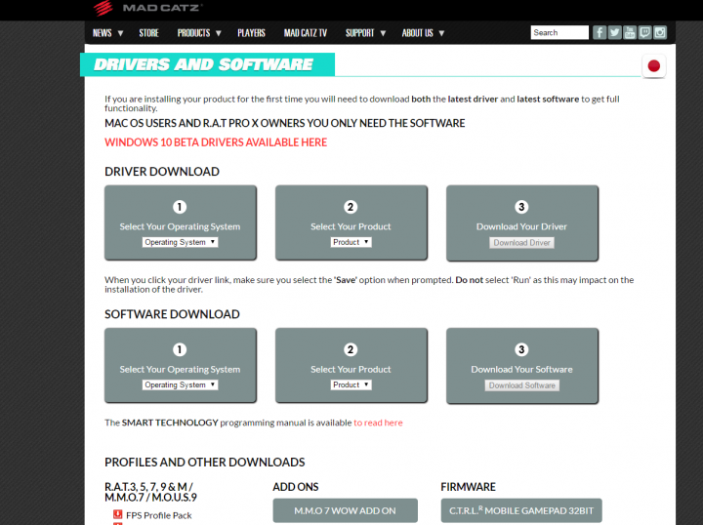Image resolution: width=703 pixels, height=525 pixels.
Task: Open the driver Operating System dropdown
Action: tap(180, 242)
